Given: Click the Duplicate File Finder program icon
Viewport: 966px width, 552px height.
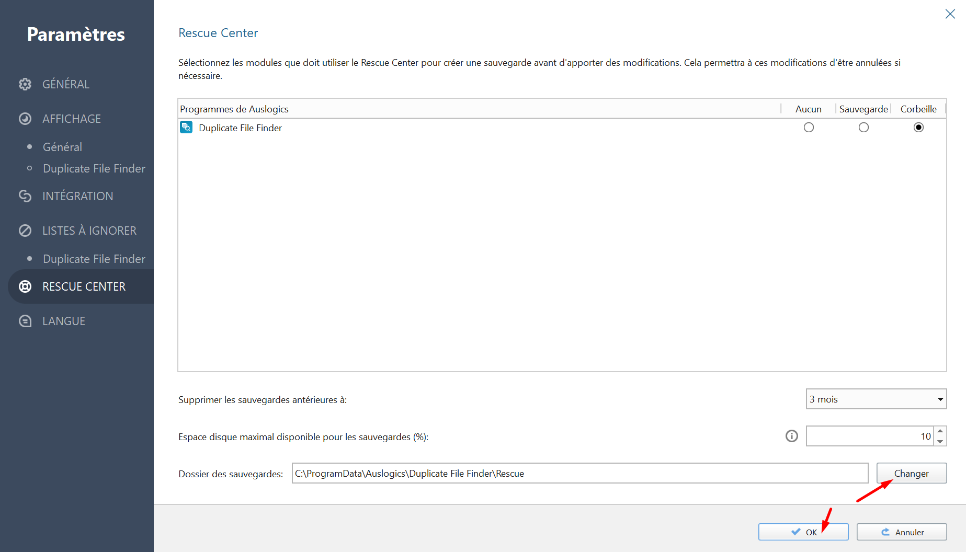Looking at the screenshot, I should [186, 128].
